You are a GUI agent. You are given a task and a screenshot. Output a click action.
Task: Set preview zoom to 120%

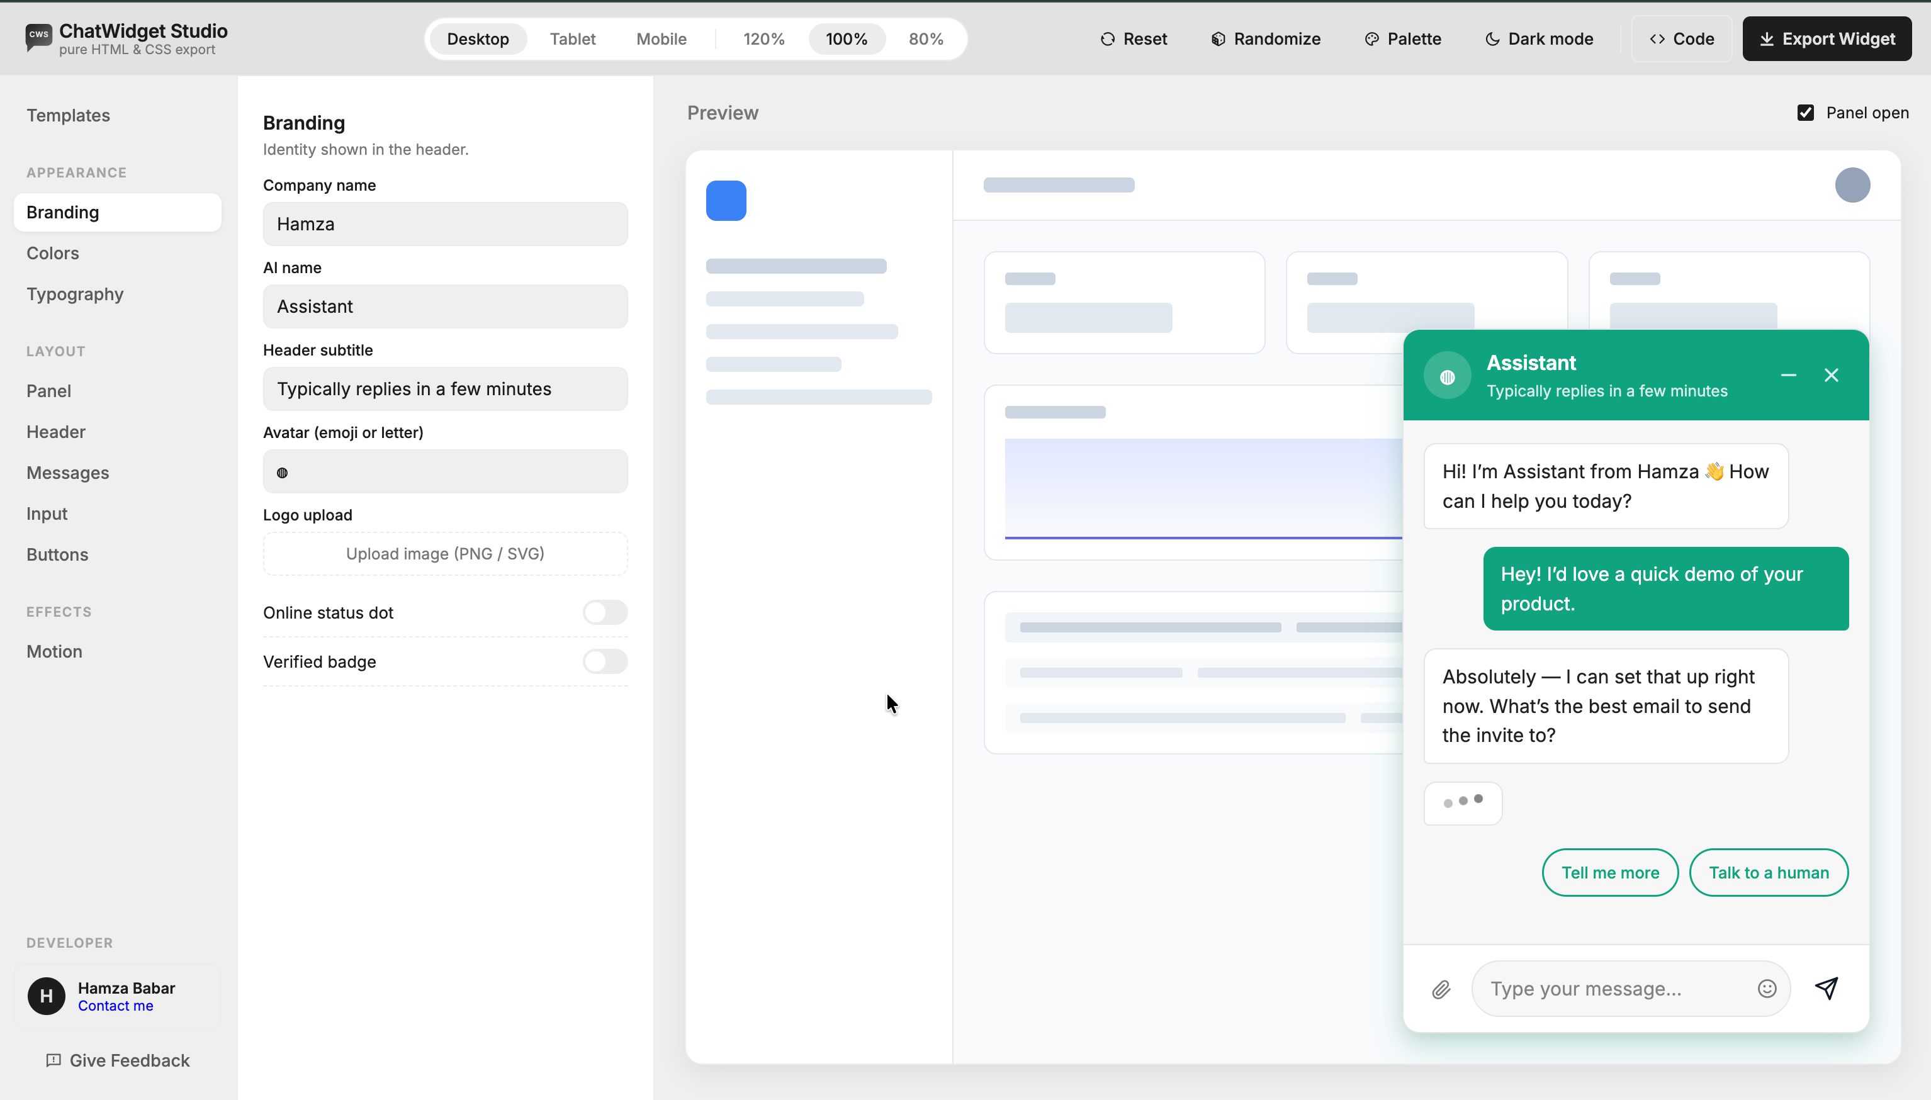(764, 38)
